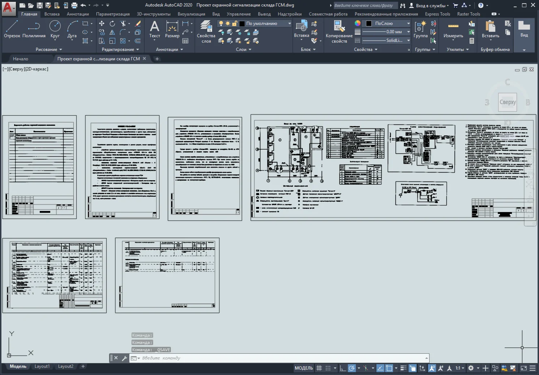Select the Отрезок line tool
The width and height of the screenshot is (539, 375).
tap(12, 29)
